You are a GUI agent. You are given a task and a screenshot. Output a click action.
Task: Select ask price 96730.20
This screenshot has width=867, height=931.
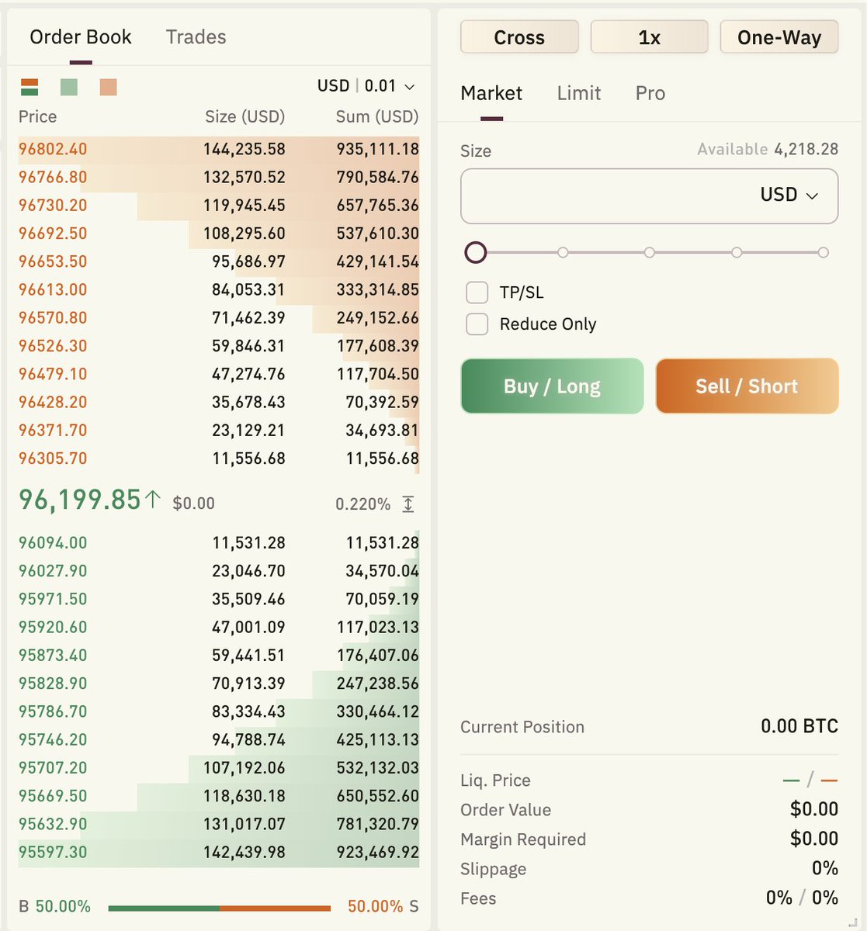(53, 206)
